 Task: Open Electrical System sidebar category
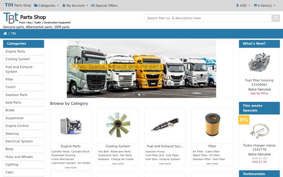point(24,141)
